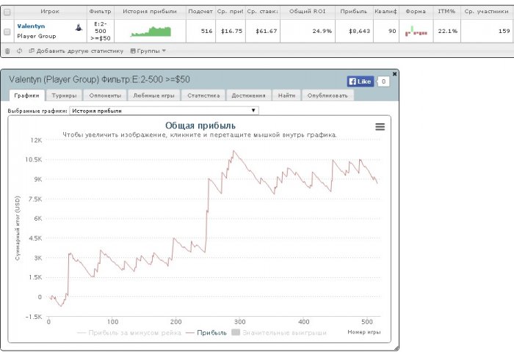514x352 pixels.
Task: Expand the Группы dropdown menu
Action: click(148, 51)
